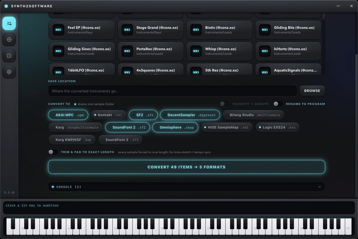This screenshot has height=239, width=358.
Task: Click Convert 49 Items to 5 Formats
Action: coord(187,167)
